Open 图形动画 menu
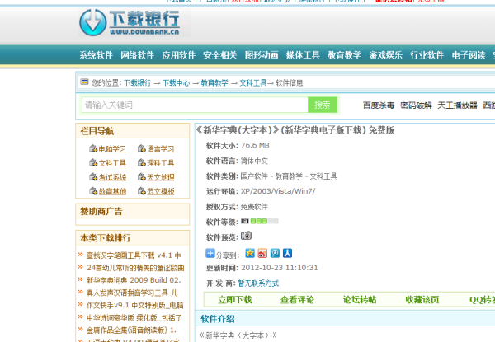This screenshot has width=495, height=342. coord(262,55)
